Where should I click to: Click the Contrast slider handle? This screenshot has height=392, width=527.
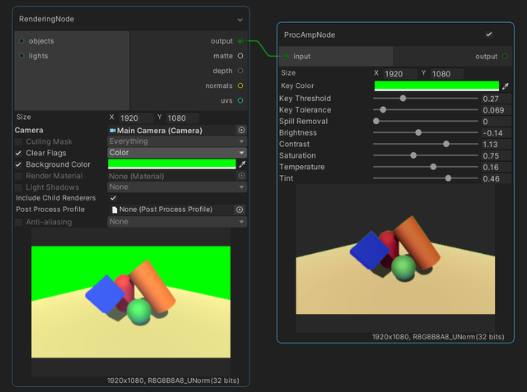446,144
